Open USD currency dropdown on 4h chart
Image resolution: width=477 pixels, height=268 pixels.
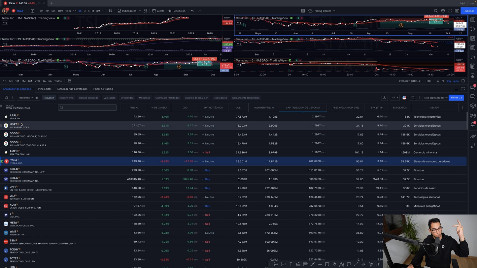pos(459,18)
